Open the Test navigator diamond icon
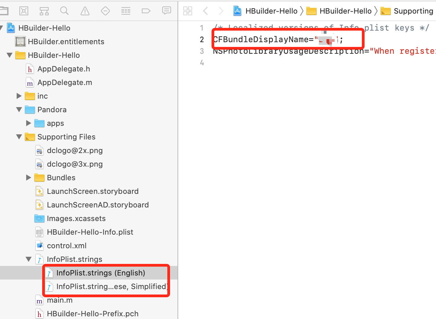This screenshot has width=436, height=319. pyautogui.click(x=105, y=11)
